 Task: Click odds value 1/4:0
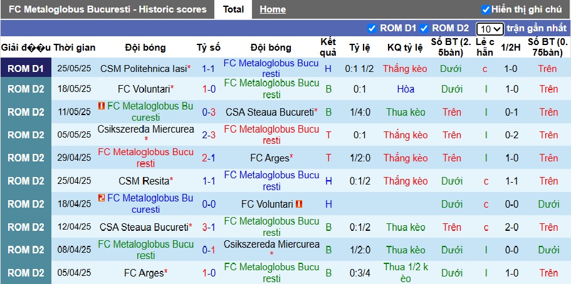359,113
